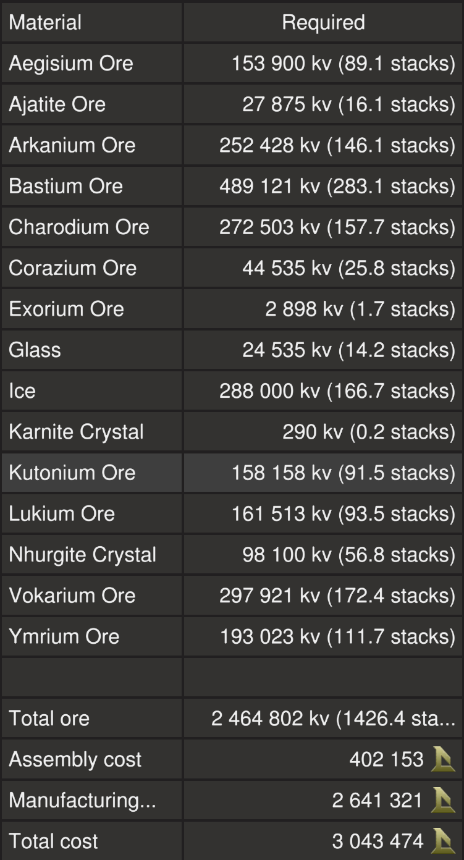Click the Assembly cost currency icon
Screen dimensions: 464x860
click(x=443, y=759)
